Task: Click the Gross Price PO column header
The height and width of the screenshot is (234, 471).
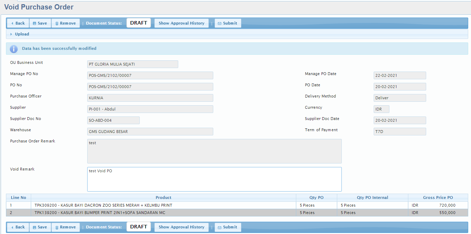Action: pos(438,198)
